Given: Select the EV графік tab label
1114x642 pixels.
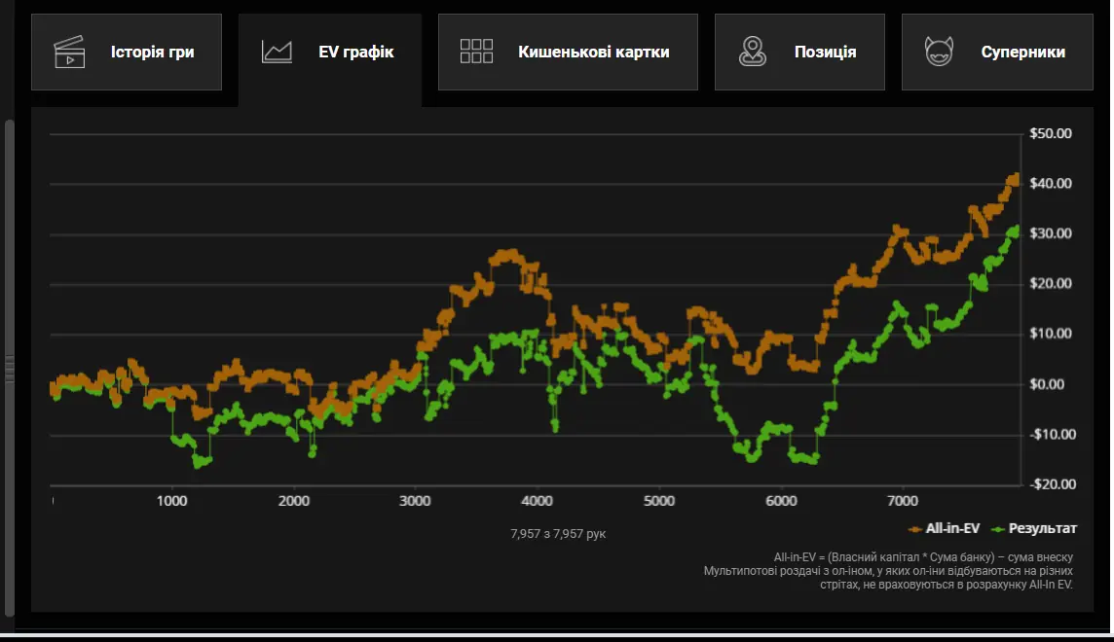Looking at the screenshot, I should point(355,52).
